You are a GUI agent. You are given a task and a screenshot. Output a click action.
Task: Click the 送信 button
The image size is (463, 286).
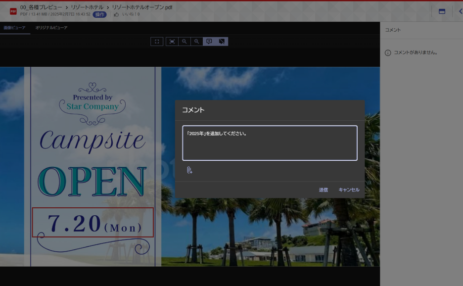coord(324,190)
